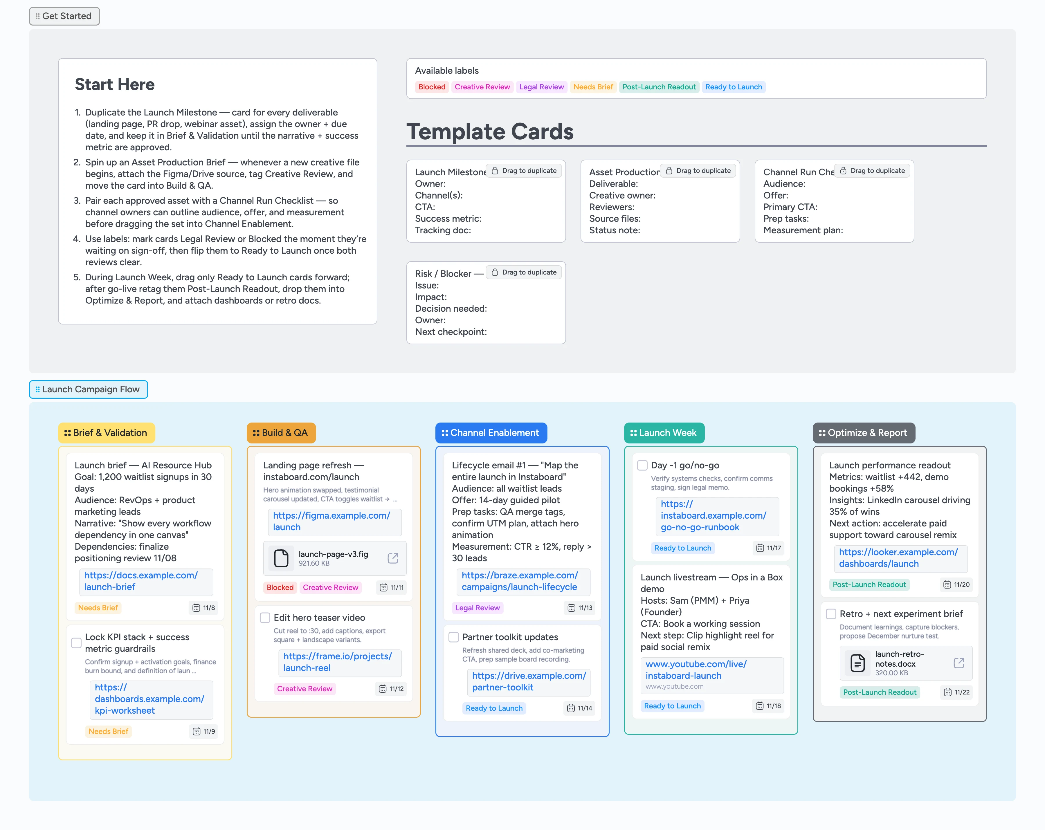This screenshot has width=1045, height=830.
Task: Check the Day -1 go/no-go checkbox
Action: pyautogui.click(x=642, y=465)
